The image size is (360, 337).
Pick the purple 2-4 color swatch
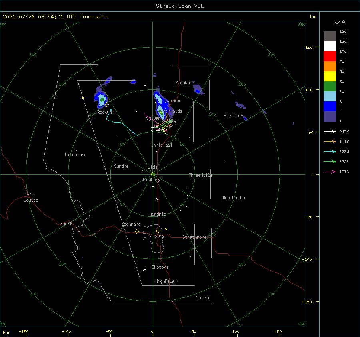(x=330, y=116)
